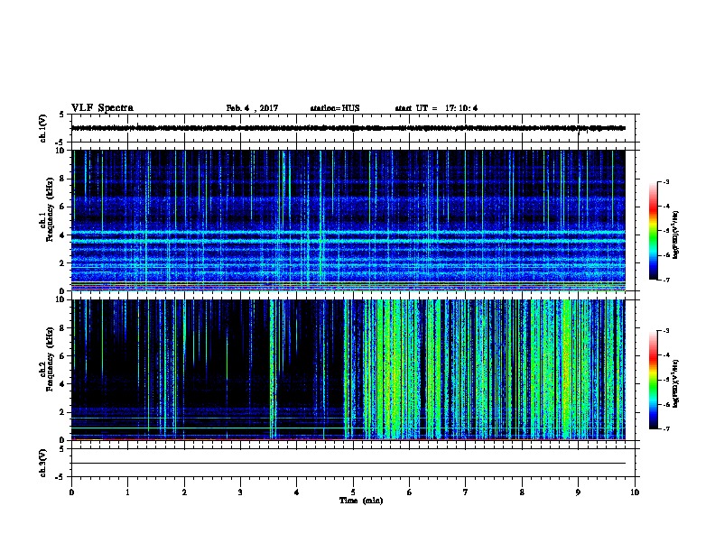
Task: Click the ch.2 "Frequency (kHz)" axis label
Action: 50,359
